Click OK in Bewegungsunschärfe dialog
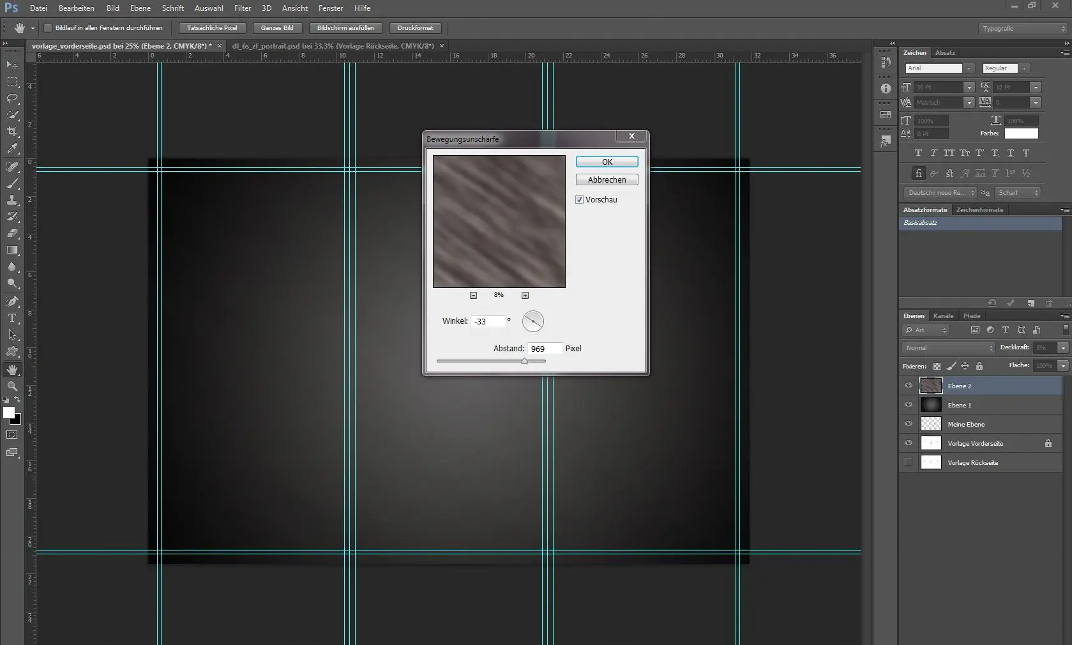 pyautogui.click(x=607, y=162)
